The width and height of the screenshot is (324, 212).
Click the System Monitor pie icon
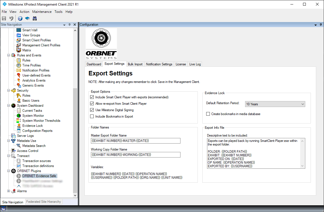click(19, 115)
